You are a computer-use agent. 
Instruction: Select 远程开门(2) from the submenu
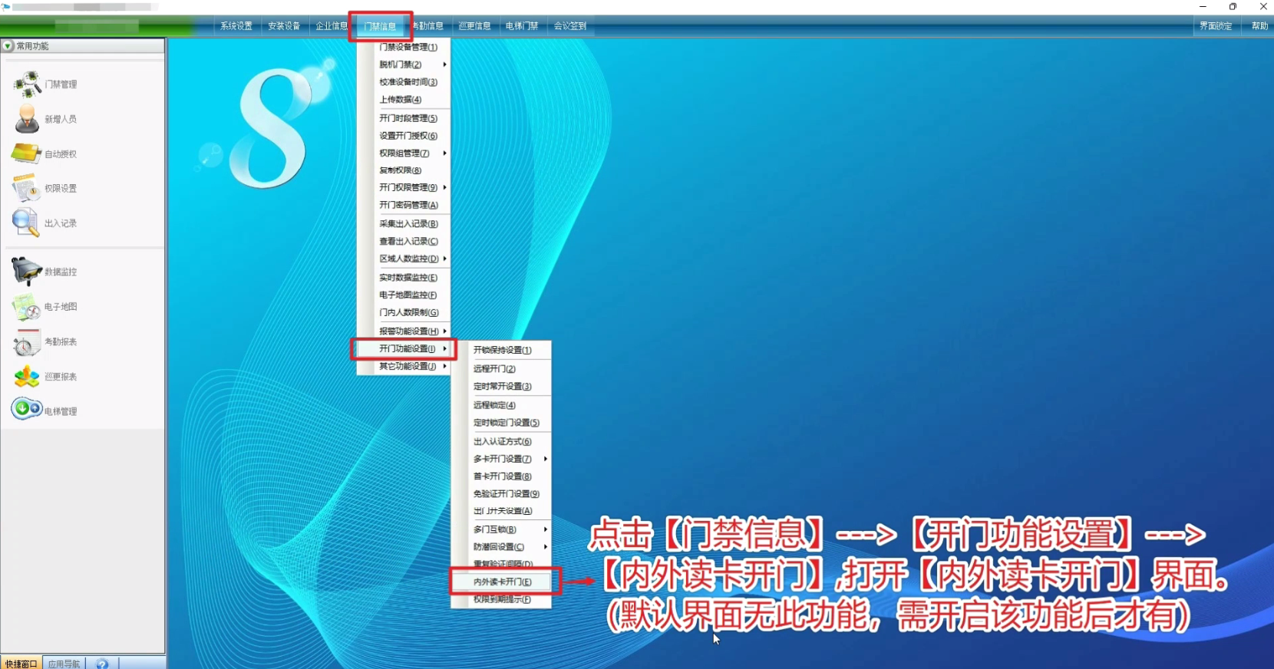coord(495,369)
